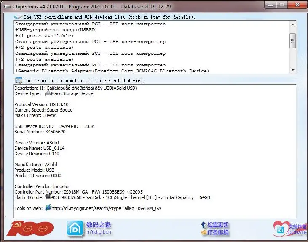Click the device list scroll down arrow
This screenshot has height=242, width=308.
(x=293, y=70)
